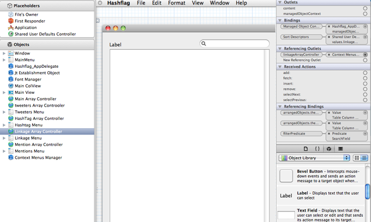
Task: Select Mention Array Controller in objects list
Action: coord(39,144)
